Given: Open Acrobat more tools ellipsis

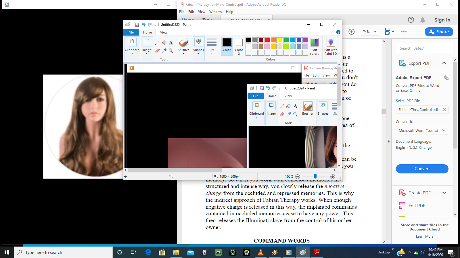Looking at the screenshot, I should pyautogui.click(x=404, y=32).
